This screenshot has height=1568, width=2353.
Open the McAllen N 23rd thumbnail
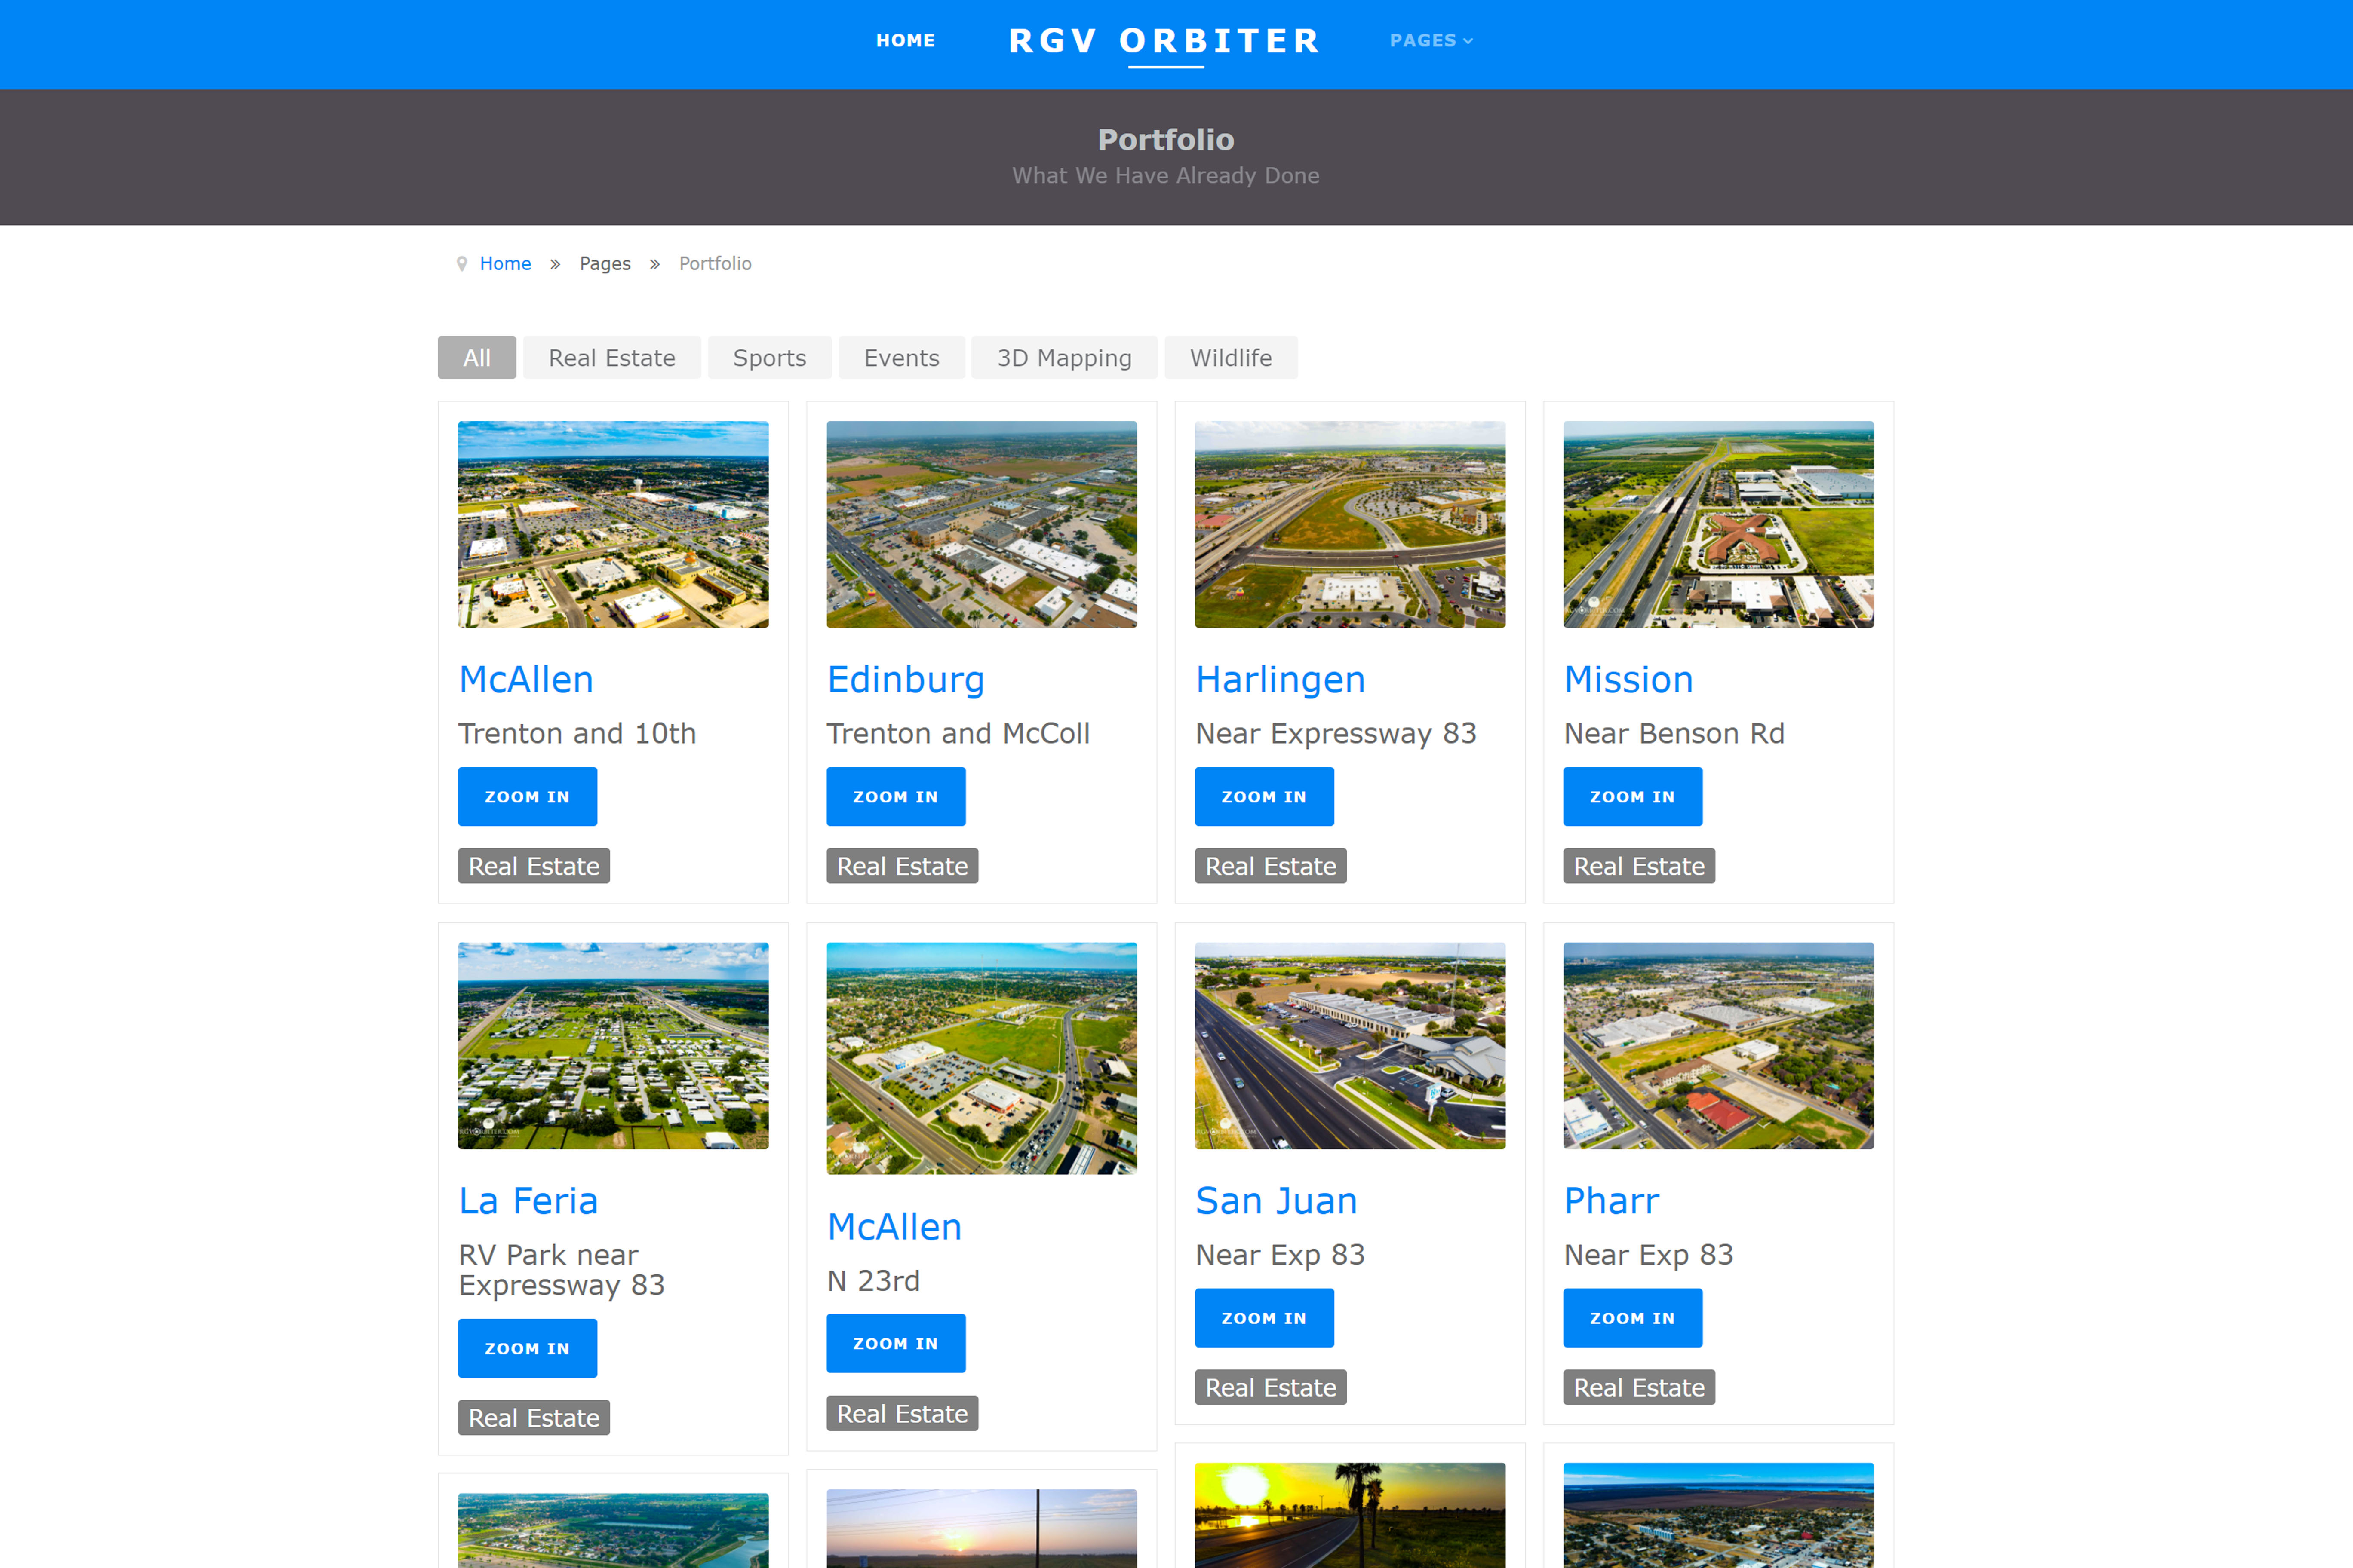click(981, 1058)
